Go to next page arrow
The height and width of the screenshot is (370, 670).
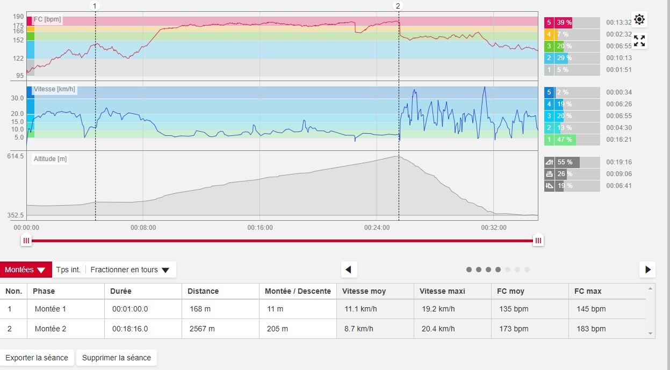pos(647,270)
